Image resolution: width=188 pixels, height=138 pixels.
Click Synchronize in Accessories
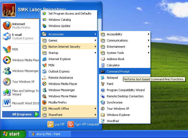click(125, 102)
